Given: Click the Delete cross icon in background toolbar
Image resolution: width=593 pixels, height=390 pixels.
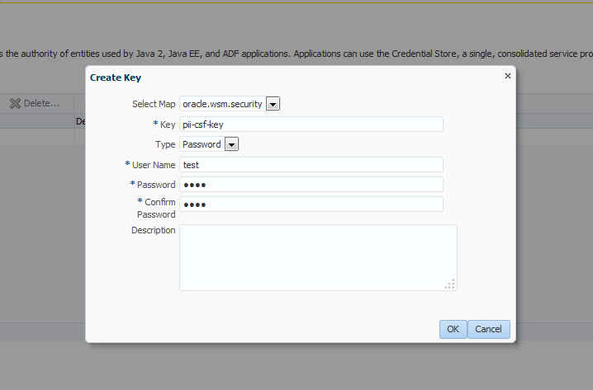Looking at the screenshot, I should click(15, 103).
